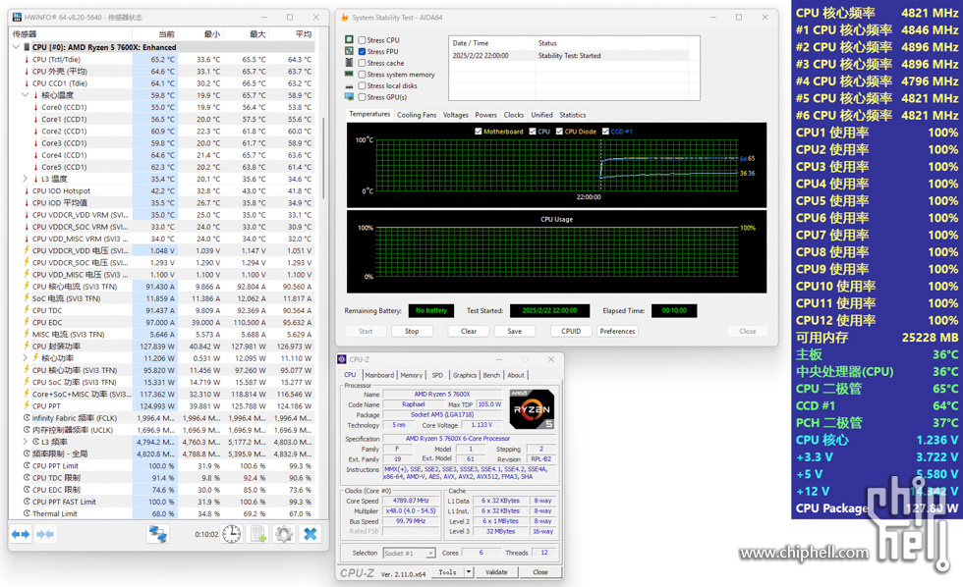963x587 pixels.
Task: Open HWiNFO network monitors icon
Action: (158, 534)
